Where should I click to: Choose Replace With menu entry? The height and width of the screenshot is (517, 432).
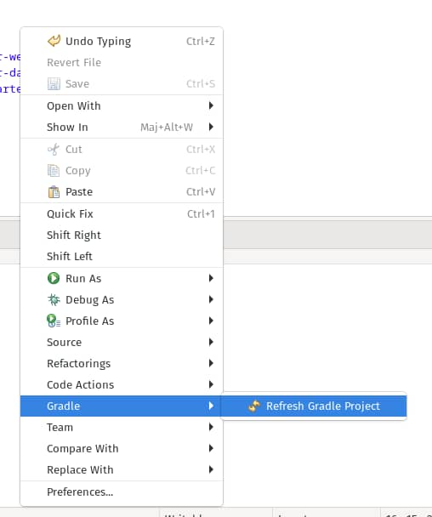[122, 470]
